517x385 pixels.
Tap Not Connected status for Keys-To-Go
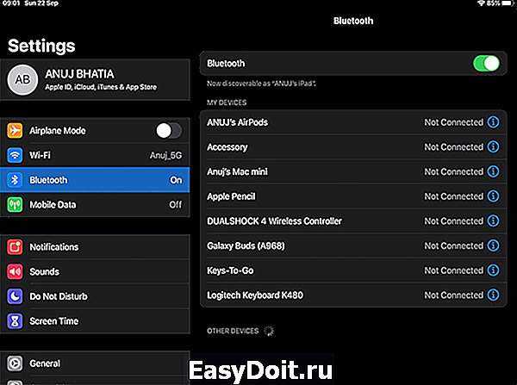tap(454, 270)
